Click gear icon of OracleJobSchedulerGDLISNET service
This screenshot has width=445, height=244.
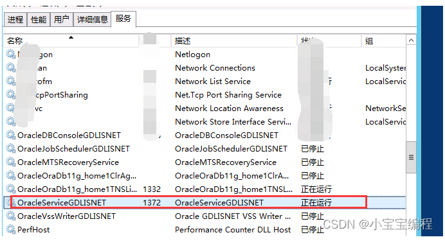coord(11,149)
